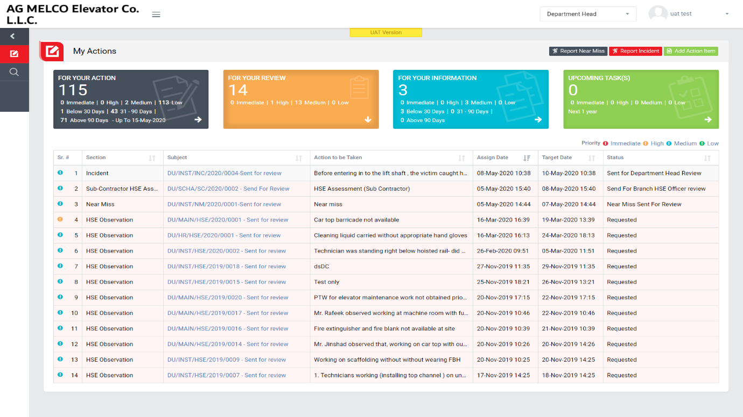Open For Your Information card arrow

pyautogui.click(x=538, y=120)
